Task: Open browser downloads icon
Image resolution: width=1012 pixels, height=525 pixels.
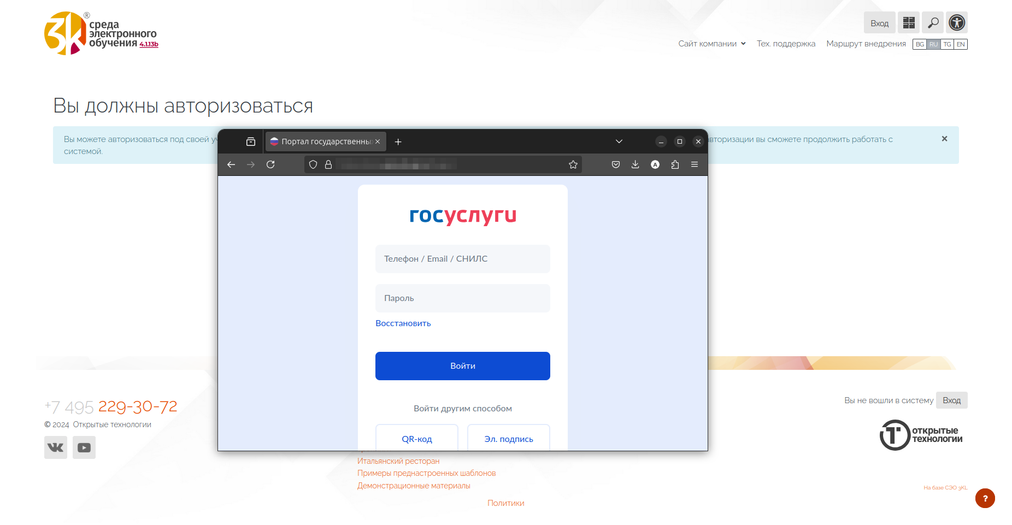Action: [x=636, y=164]
